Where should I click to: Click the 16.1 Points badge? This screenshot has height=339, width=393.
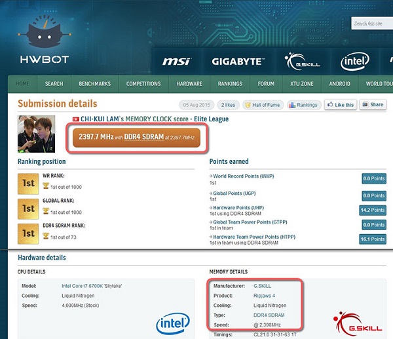pyautogui.click(x=373, y=239)
